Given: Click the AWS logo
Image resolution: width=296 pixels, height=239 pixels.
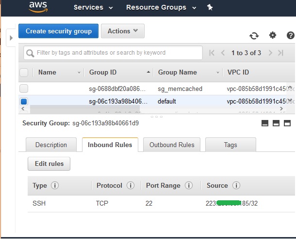Looking at the screenshot, I should 38,7.
